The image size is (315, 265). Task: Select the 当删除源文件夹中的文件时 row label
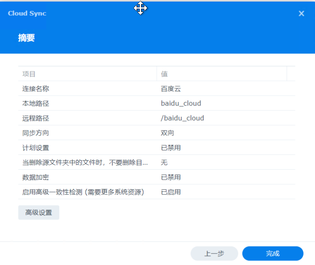coord(85,162)
